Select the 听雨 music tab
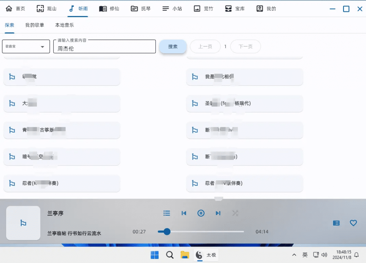This screenshot has height=263, width=366. (x=78, y=9)
